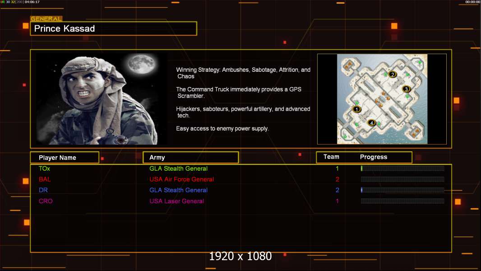Click the Prince Kassad general portrait
The image size is (481, 271).
(102, 99)
